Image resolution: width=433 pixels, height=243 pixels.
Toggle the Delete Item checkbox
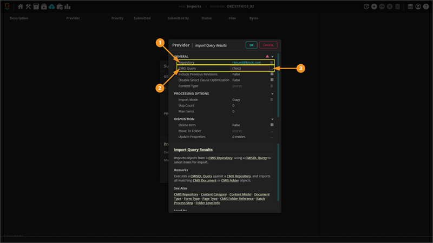(x=272, y=125)
